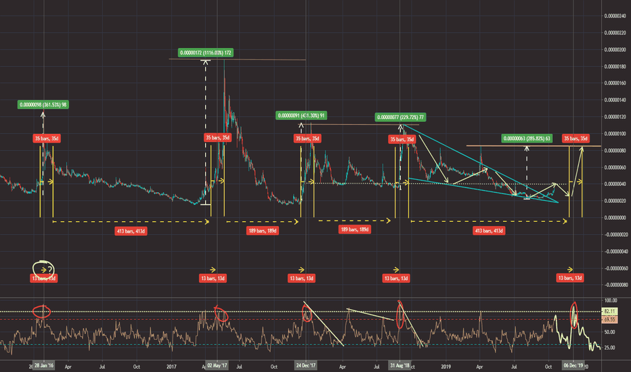This screenshot has width=631, height=372.
Task: Click the 28 Jan '16 date marker
Action: click(43, 365)
